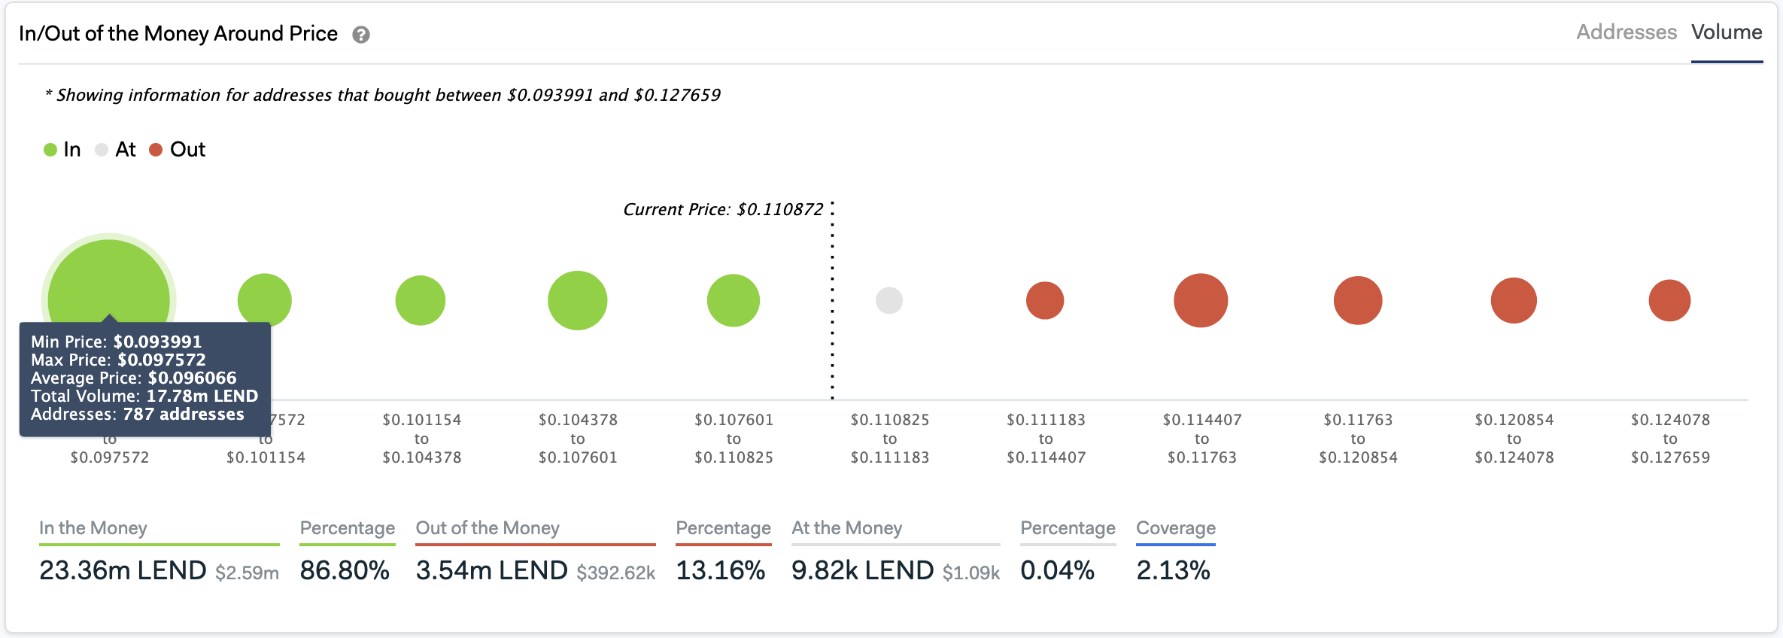The height and width of the screenshot is (638, 1783).
Task: Click axis label $0.101154 to $0.104378
Action: click(422, 439)
